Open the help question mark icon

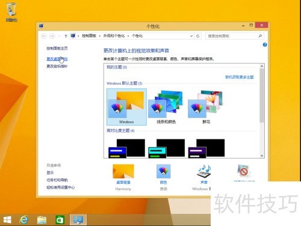pos(265,45)
